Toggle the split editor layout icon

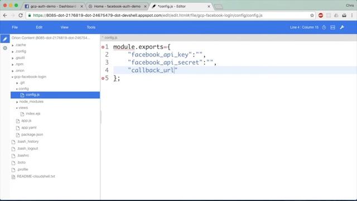pyautogui.click(x=332, y=27)
